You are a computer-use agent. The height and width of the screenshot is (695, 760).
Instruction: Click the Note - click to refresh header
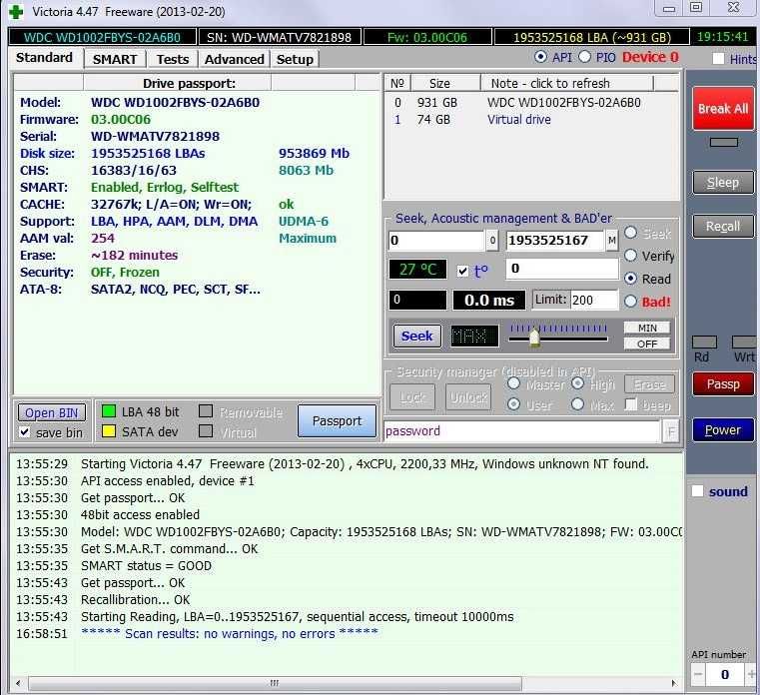(x=567, y=83)
